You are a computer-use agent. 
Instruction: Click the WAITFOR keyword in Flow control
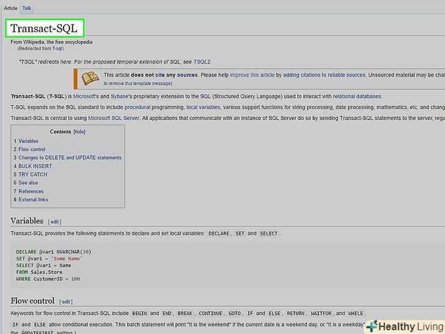321,314
